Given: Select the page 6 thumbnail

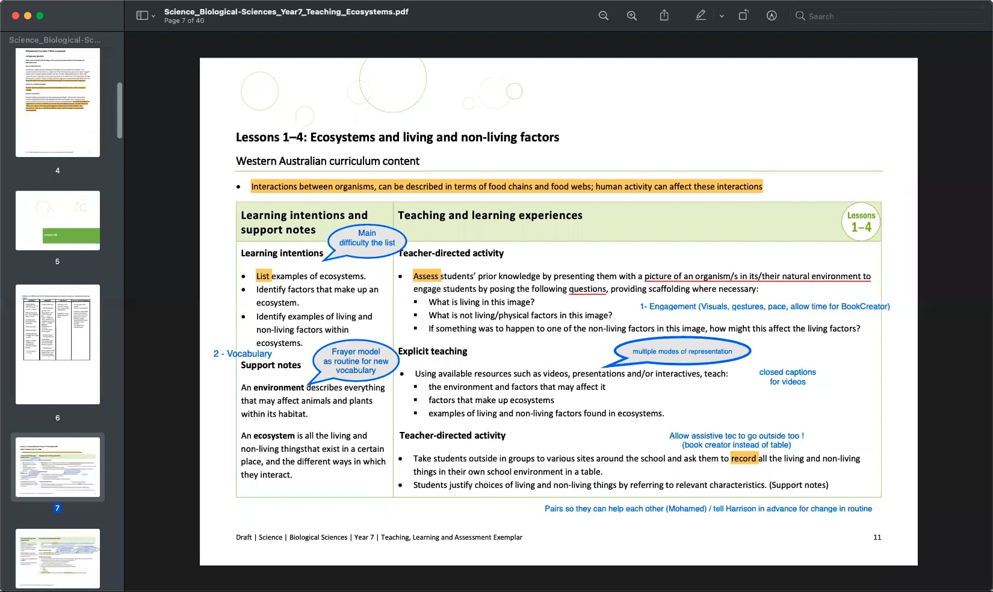Looking at the screenshot, I should tap(58, 344).
